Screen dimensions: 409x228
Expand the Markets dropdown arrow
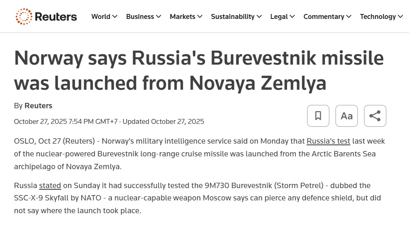[x=200, y=16]
